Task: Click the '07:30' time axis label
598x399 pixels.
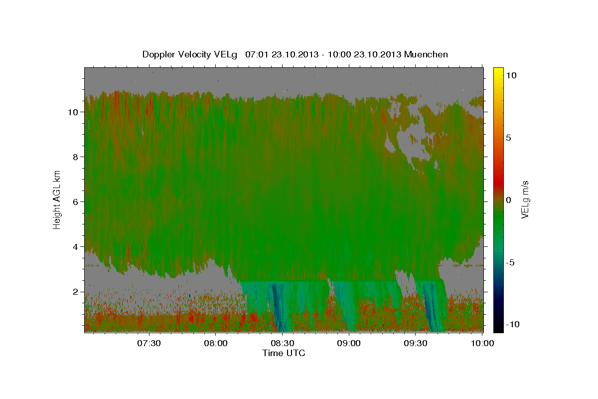Action: pyautogui.click(x=149, y=343)
